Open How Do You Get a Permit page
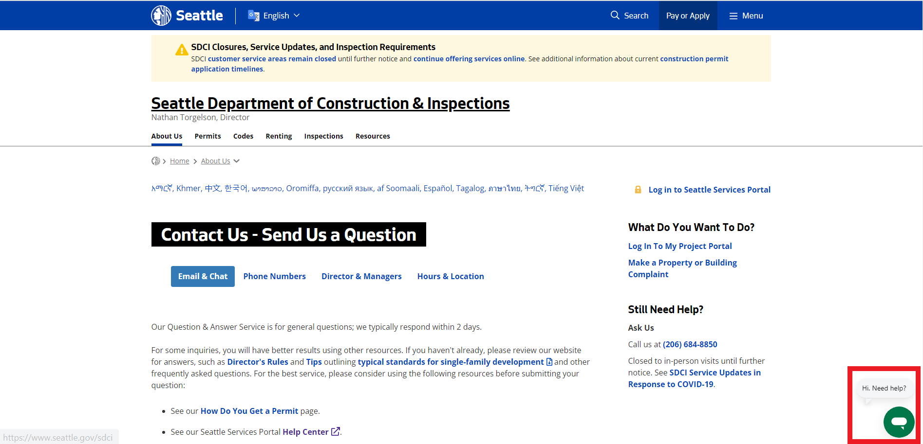Screen dimensions: 923x444 [249, 411]
